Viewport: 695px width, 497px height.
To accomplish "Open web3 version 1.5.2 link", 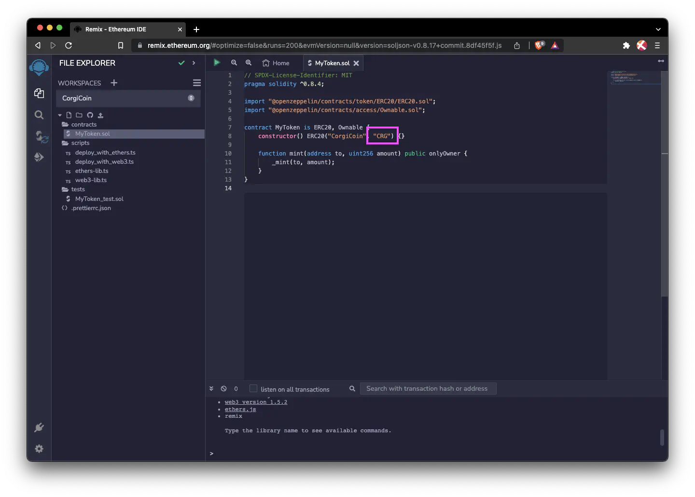I will (256, 402).
